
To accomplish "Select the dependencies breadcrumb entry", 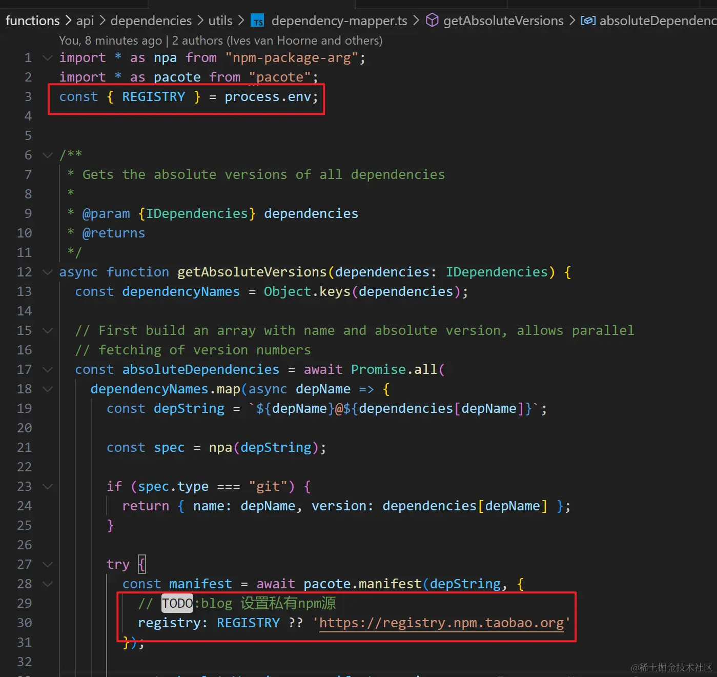I will coord(151,21).
